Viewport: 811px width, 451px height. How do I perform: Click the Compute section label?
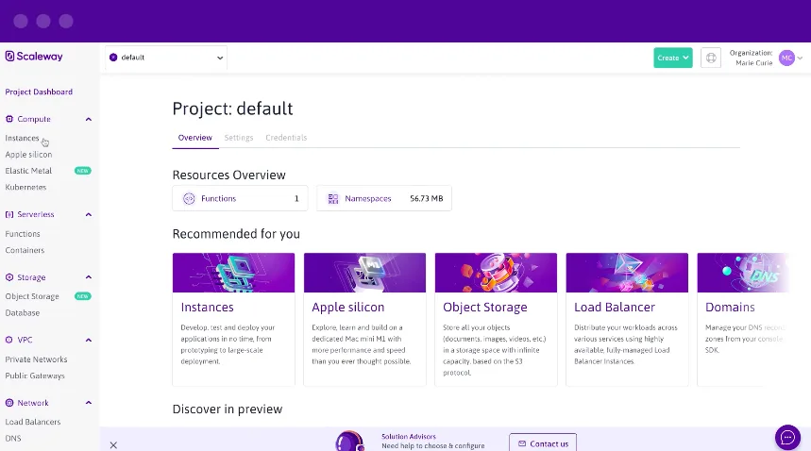(x=34, y=119)
